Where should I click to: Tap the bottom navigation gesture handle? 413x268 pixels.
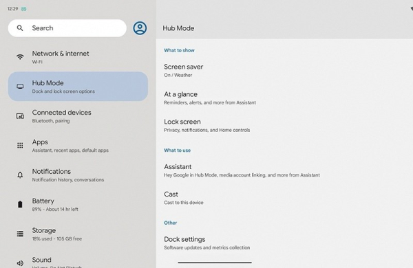point(215,263)
